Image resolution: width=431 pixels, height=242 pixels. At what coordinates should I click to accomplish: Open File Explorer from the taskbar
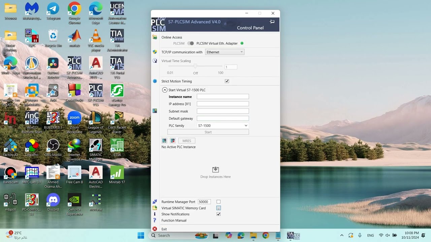[253, 235]
